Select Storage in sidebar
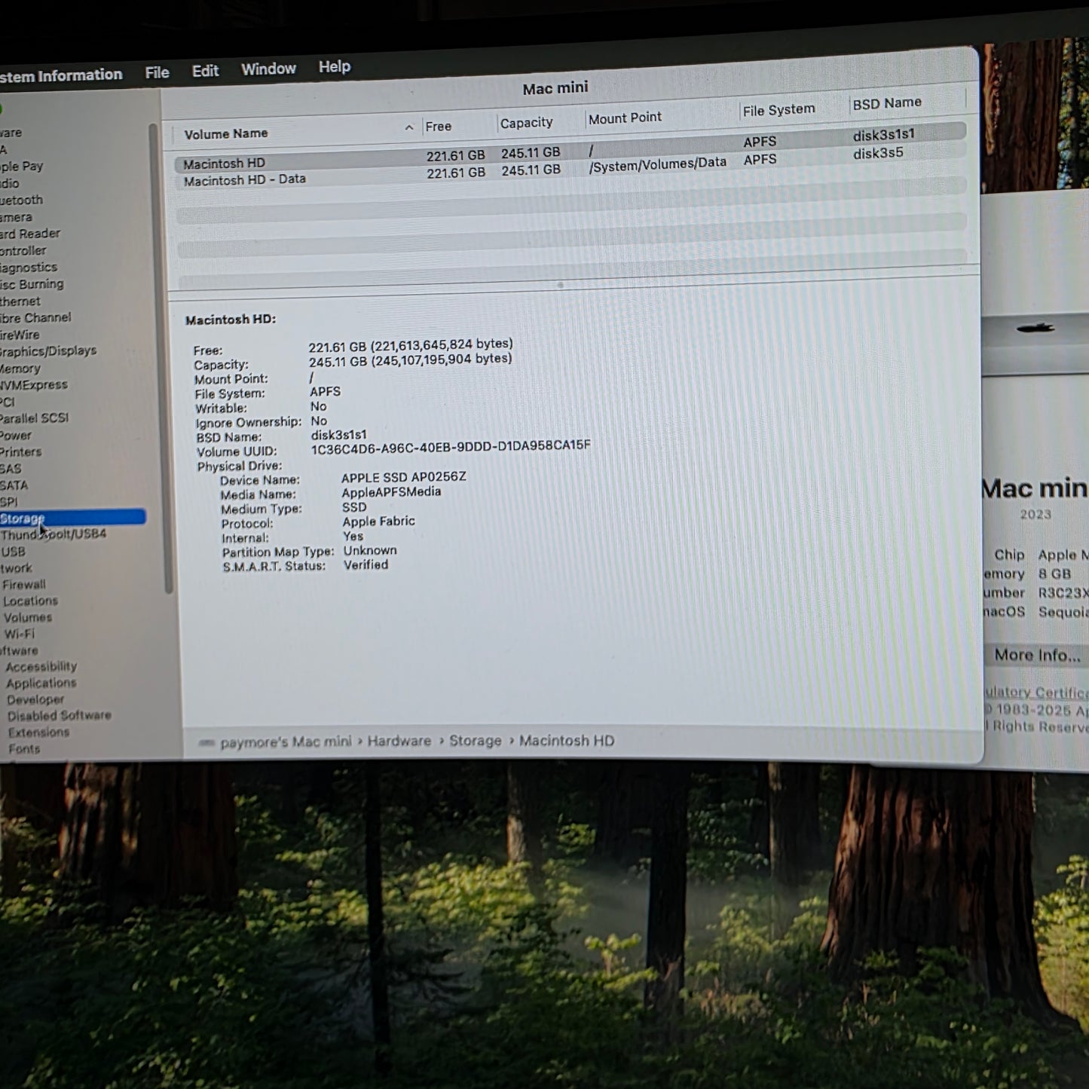Image resolution: width=1089 pixels, height=1089 pixels. click(x=72, y=518)
